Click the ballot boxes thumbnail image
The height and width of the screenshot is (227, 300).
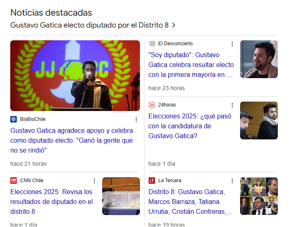(121, 196)
